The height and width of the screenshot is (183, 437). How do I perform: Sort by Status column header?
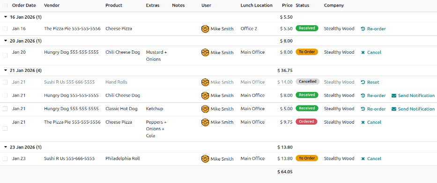pyautogui.click(x=303, y=5)
